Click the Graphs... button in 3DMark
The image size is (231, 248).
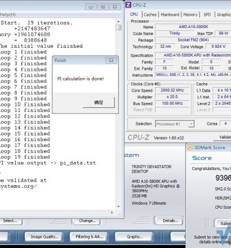point(134,237)
